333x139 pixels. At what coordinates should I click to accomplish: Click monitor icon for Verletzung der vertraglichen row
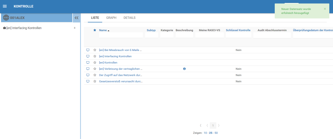88,69
